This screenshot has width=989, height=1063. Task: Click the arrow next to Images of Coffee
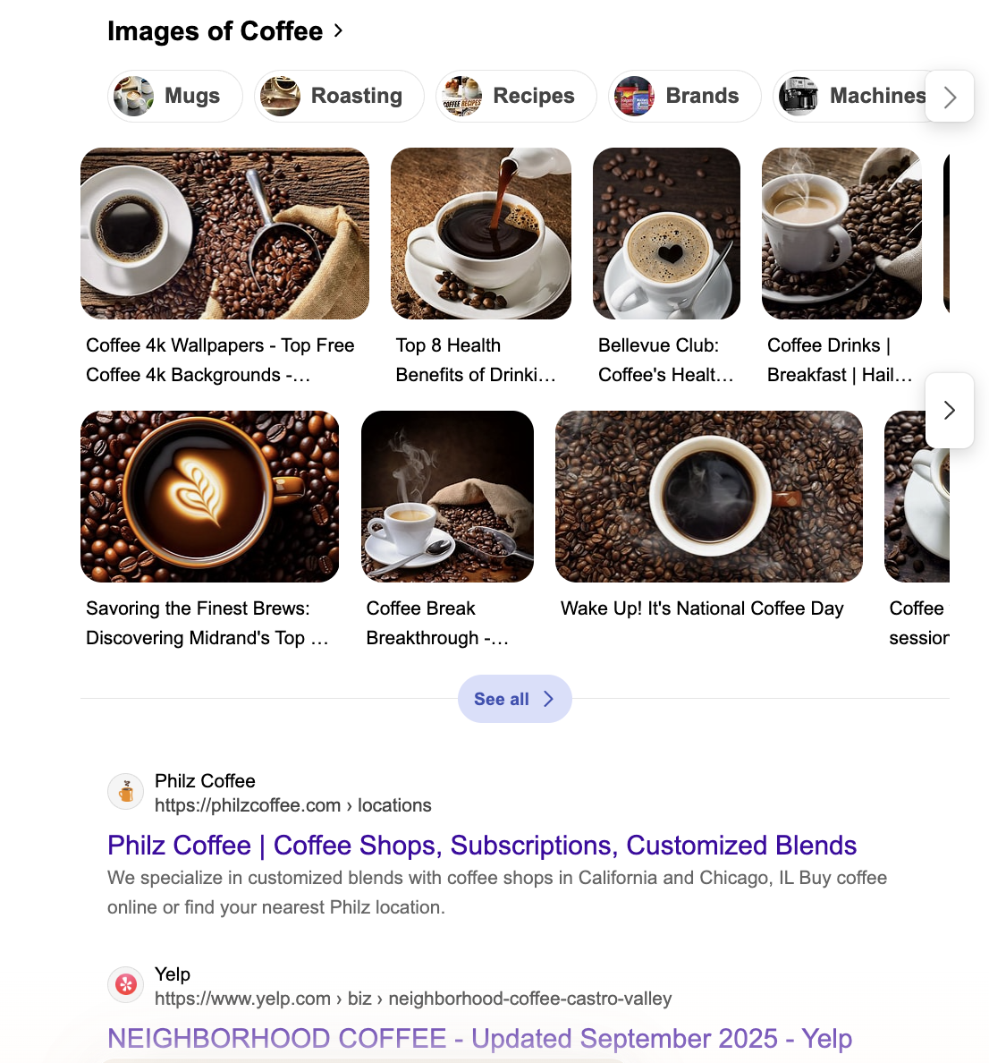tap(338, 30)
